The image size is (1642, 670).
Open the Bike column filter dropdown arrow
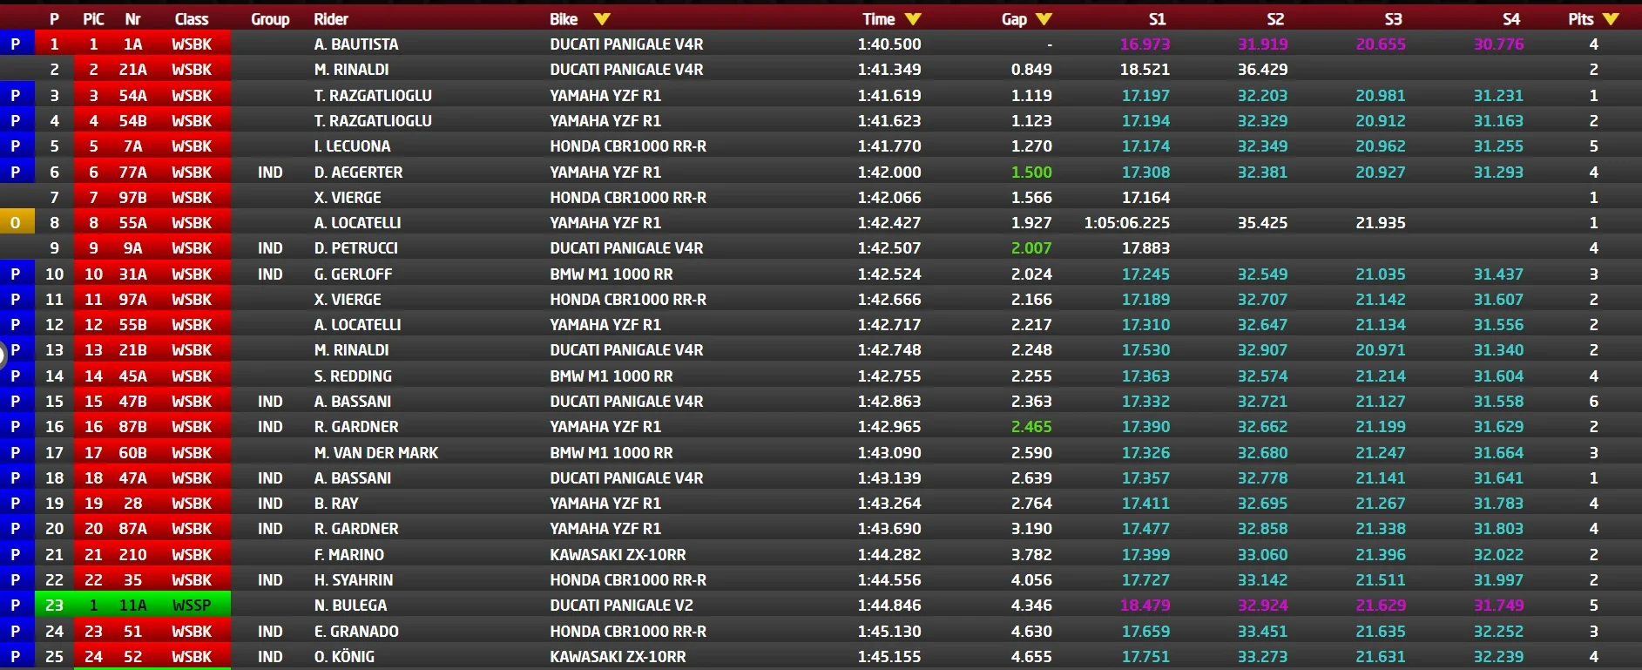point(602,19)
